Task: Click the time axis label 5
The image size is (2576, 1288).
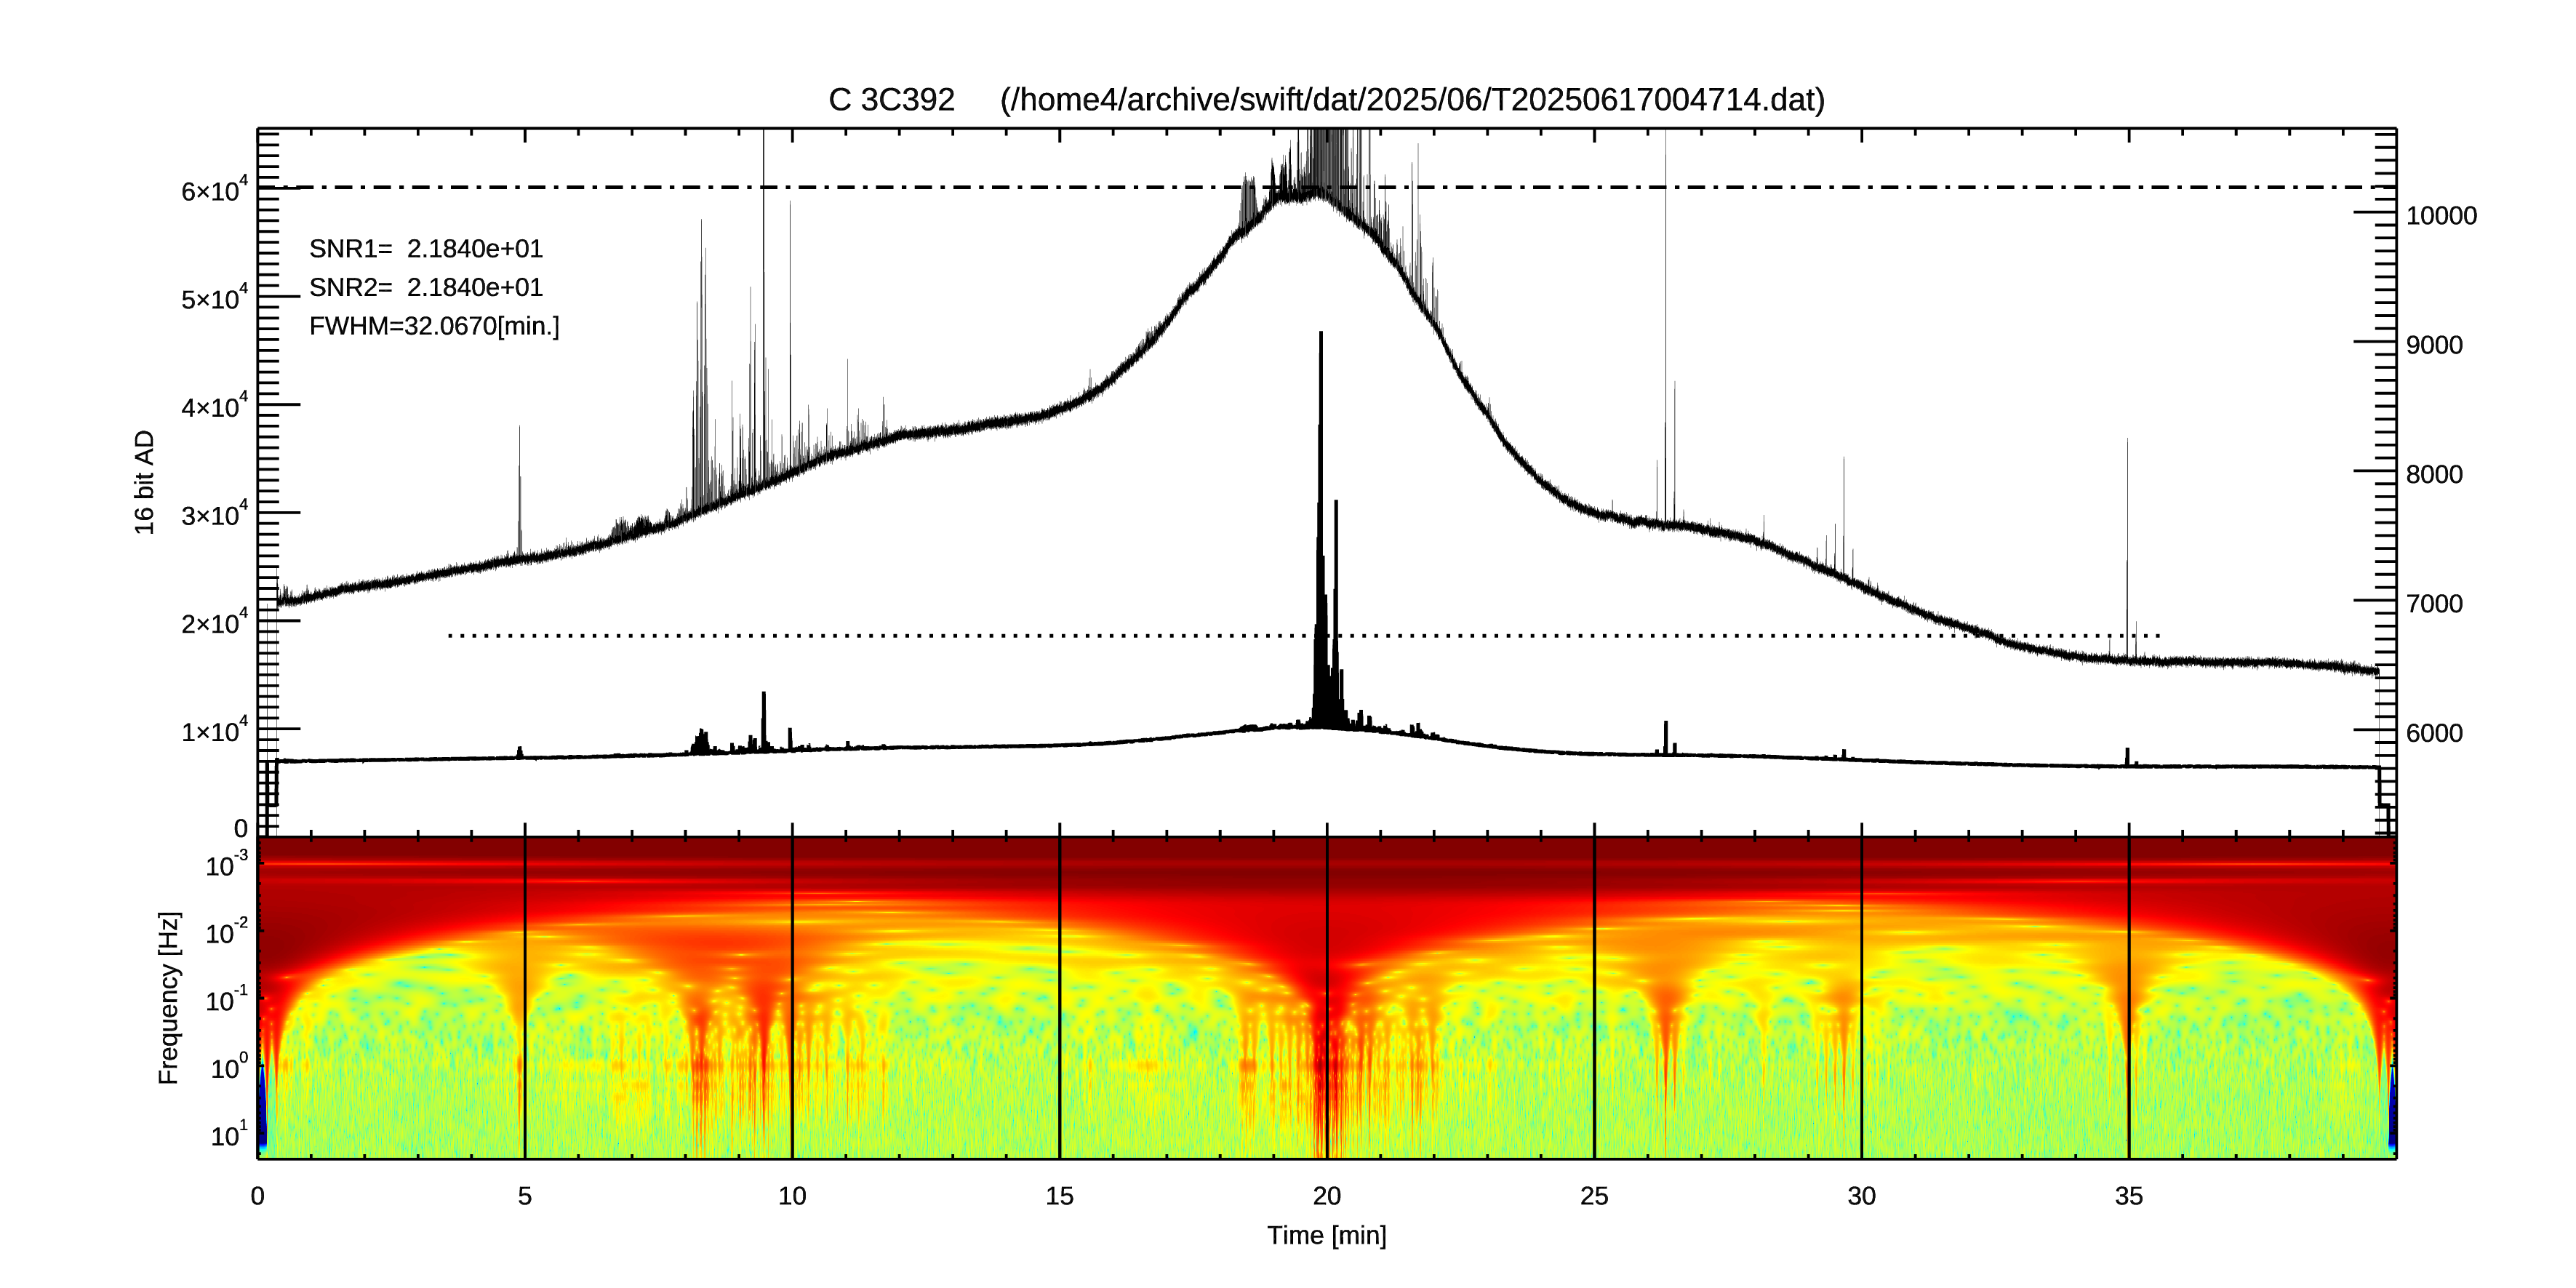Action: pyautogui.click(x=525, y=1196)
